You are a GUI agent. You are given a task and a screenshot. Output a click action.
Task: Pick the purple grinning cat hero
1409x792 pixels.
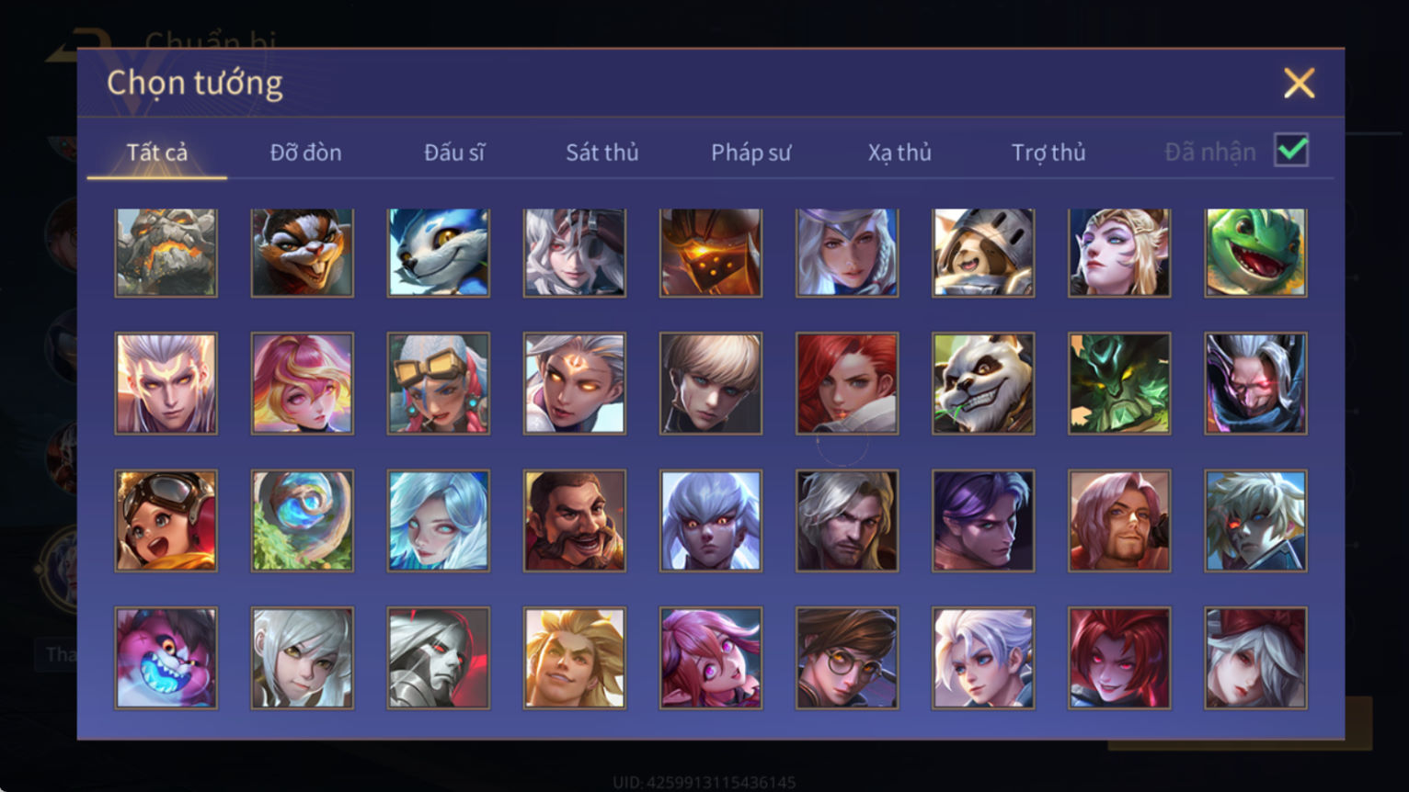pyautogui.click(x=166, y=658)
